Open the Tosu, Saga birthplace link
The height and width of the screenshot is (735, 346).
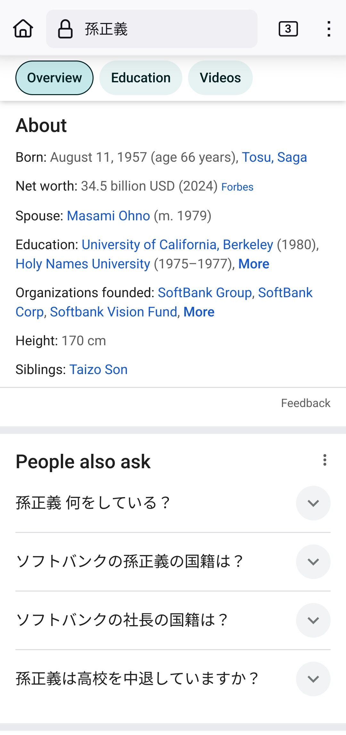pos(274,157)
